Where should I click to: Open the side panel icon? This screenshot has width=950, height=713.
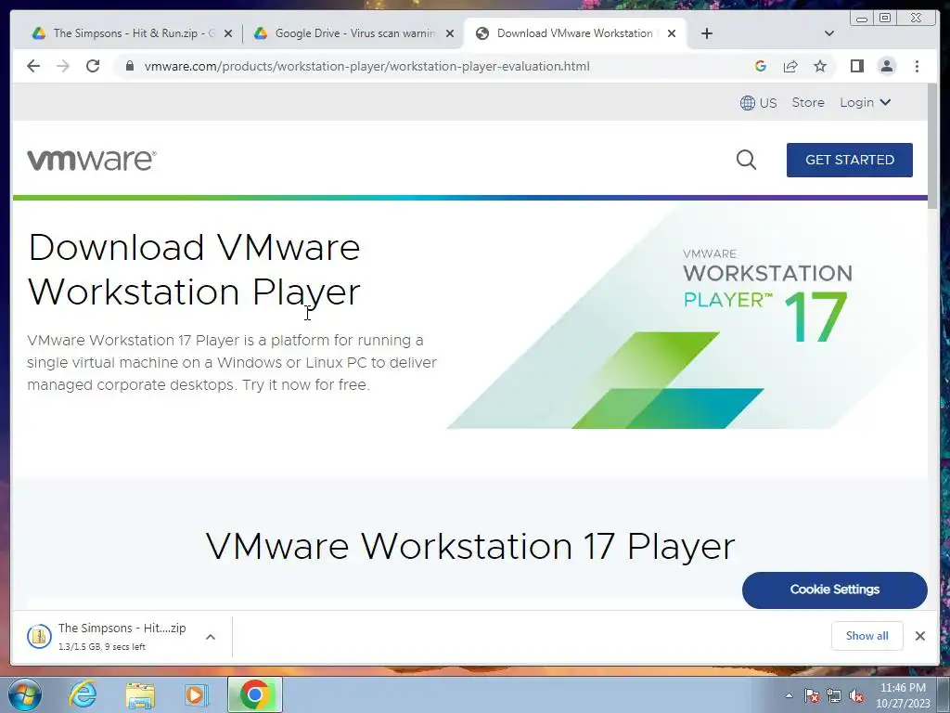tap(856, 66)
